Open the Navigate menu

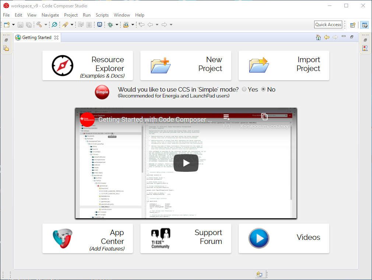point(50,15)
